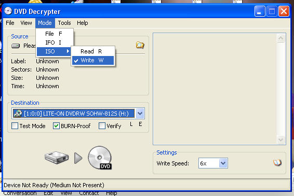
Task: Click the Sectors Unknown value
Action: (47, 69)
